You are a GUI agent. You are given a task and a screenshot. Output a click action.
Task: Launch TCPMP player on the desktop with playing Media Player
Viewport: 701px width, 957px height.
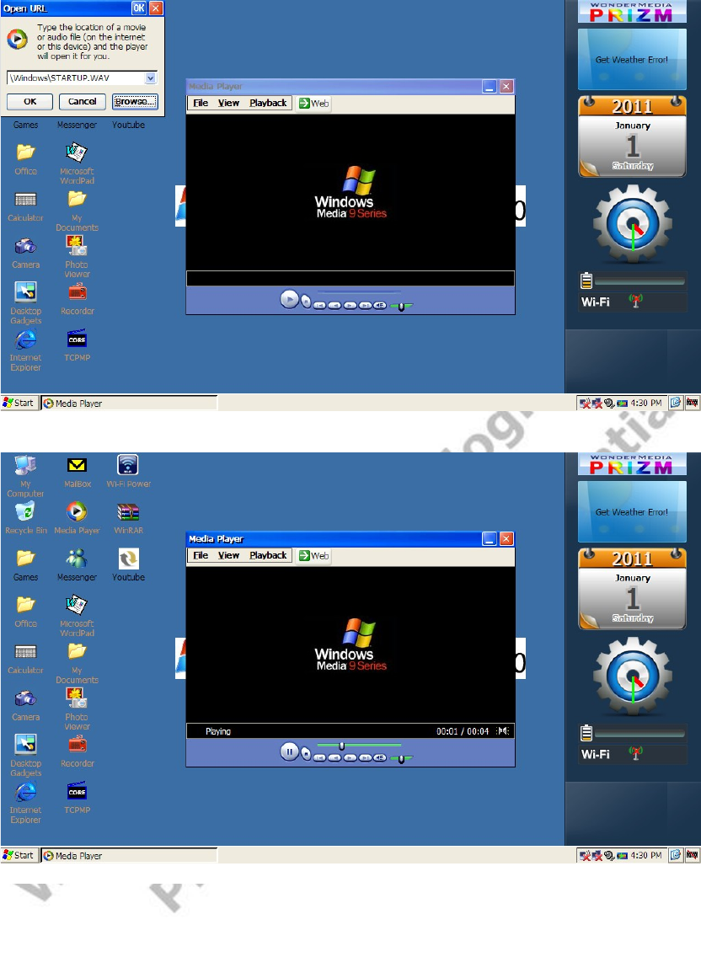[77, 797]
